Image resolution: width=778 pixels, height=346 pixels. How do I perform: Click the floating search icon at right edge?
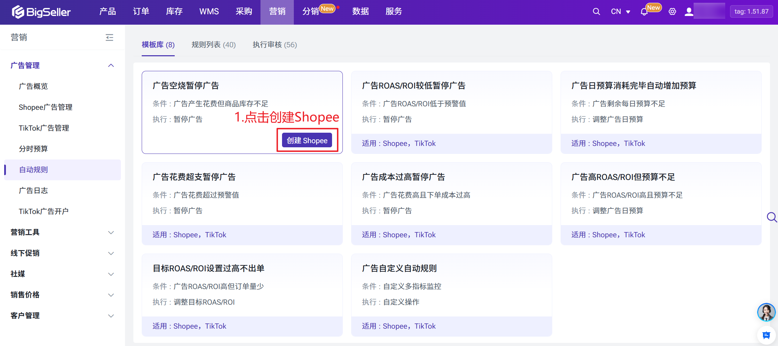[x=772, y=217]
